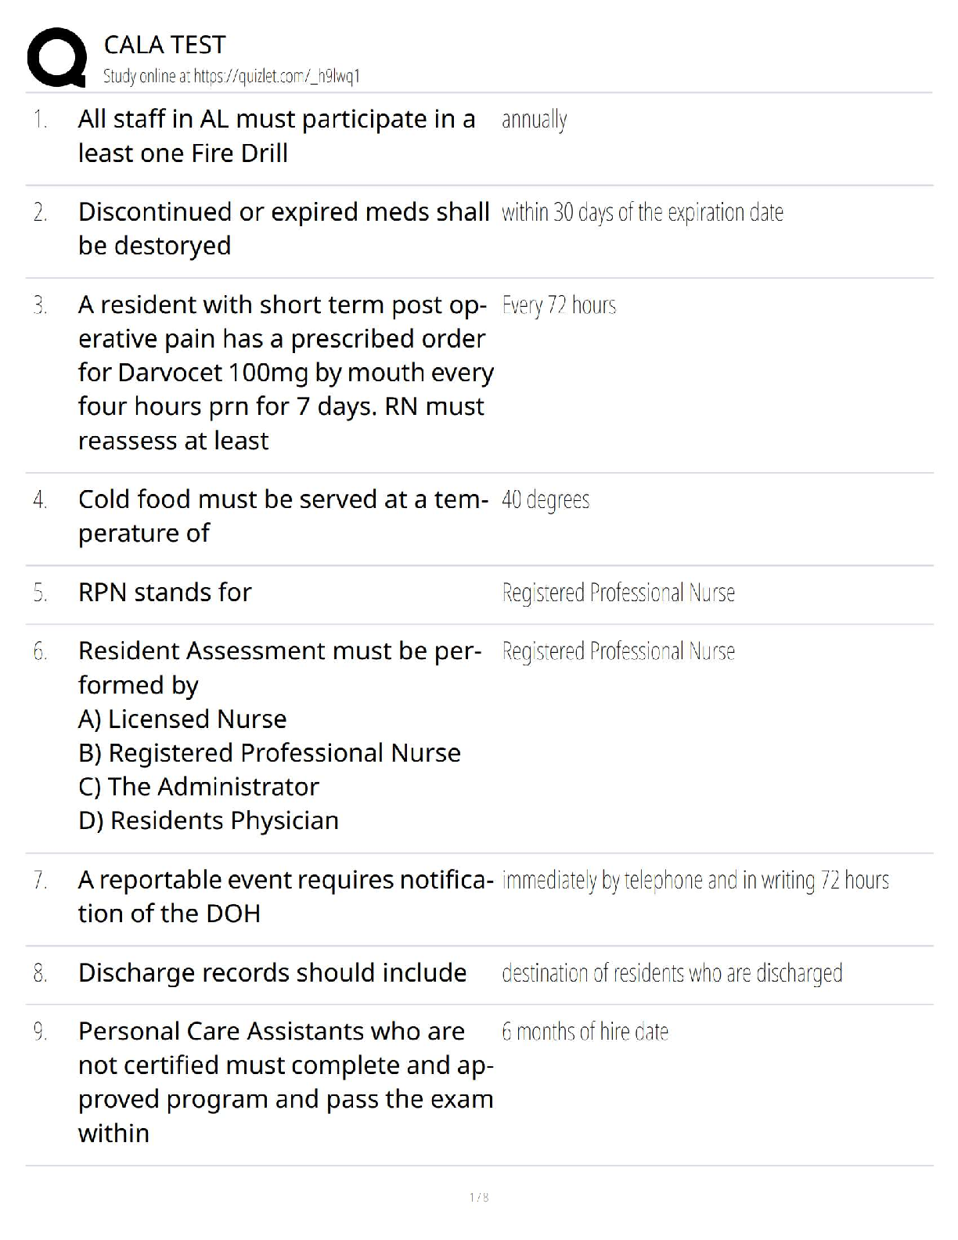Screen dimensions: 958x1240
Task: Choose option C) The Administrator
Action: click(199, 786)
